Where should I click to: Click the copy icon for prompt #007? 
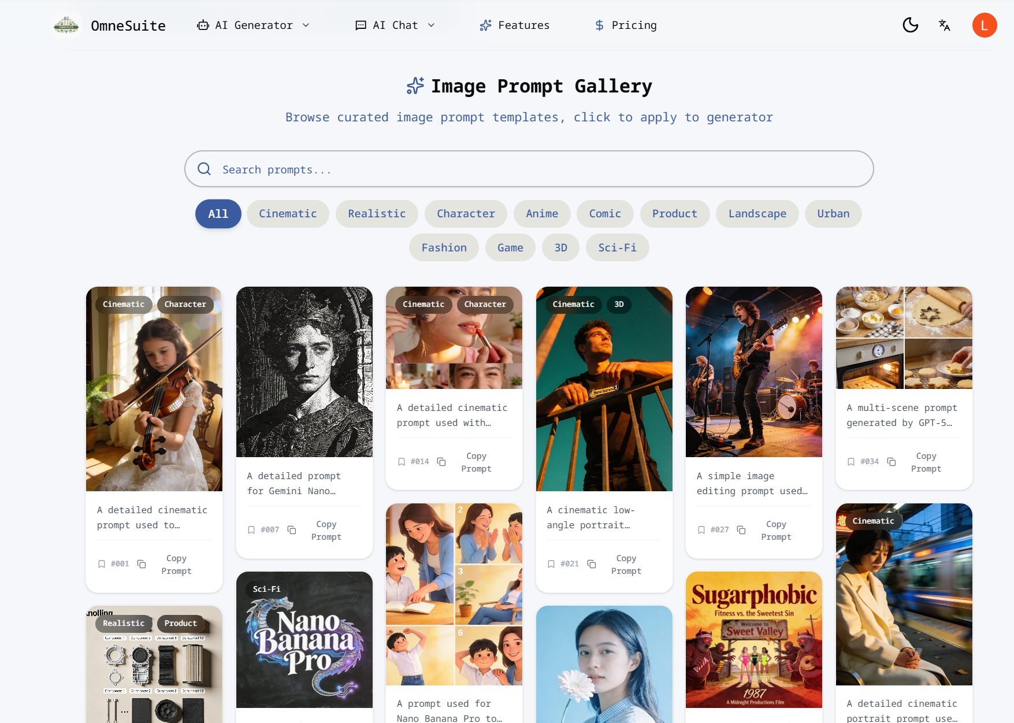[x=292, y=530]
